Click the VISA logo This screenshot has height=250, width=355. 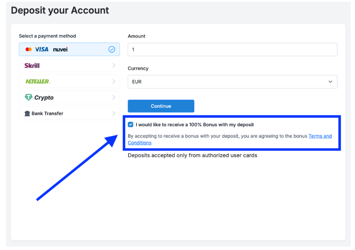[42, 49]
